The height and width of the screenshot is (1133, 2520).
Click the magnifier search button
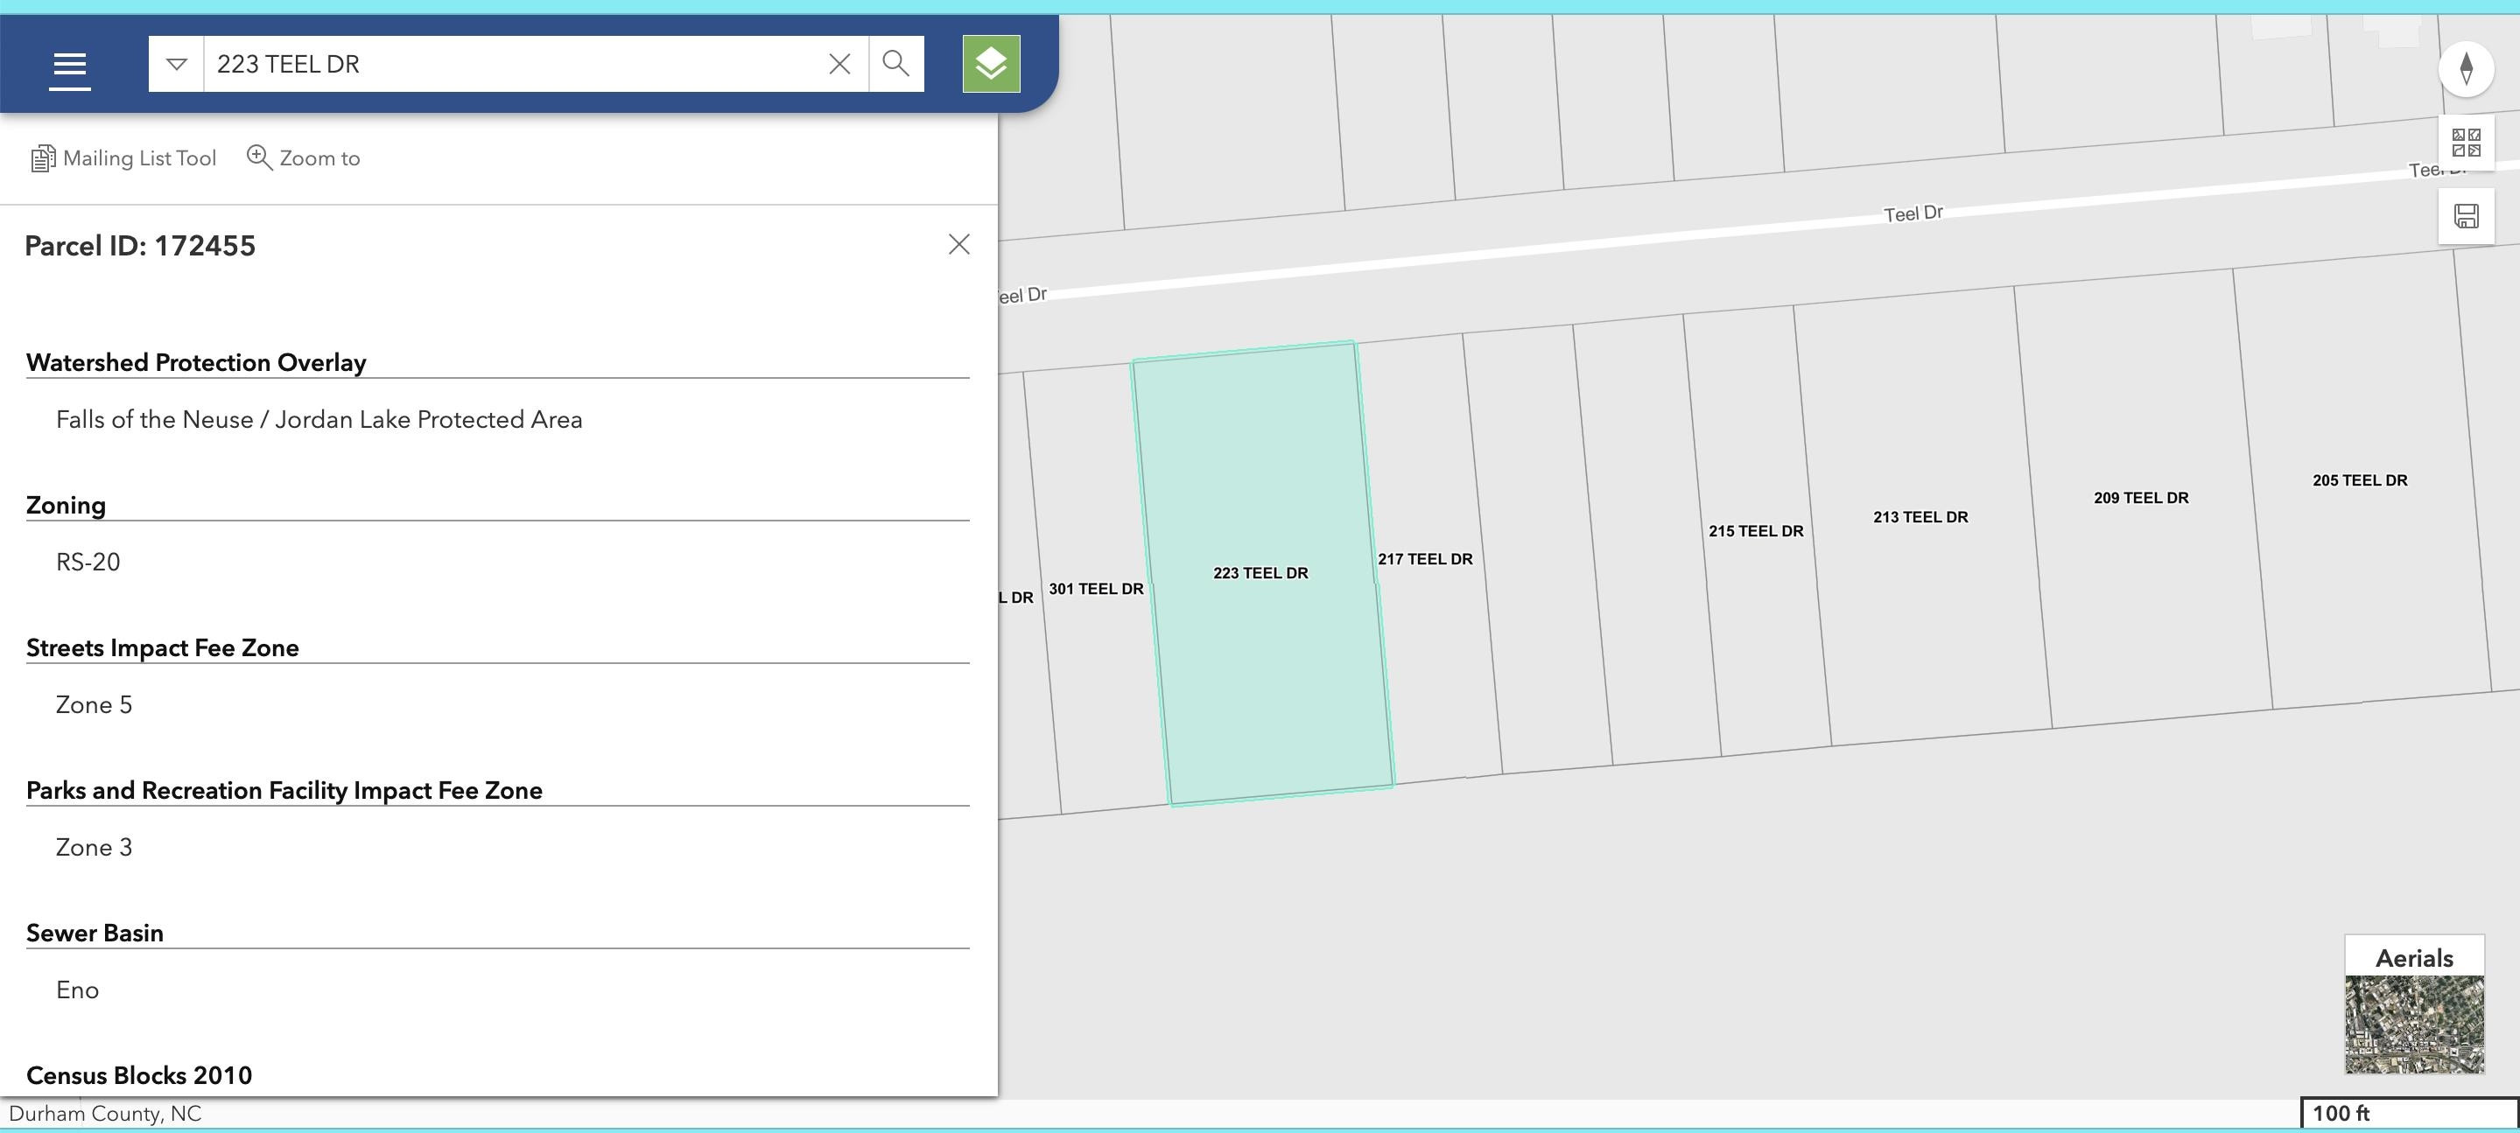(895, 65)
